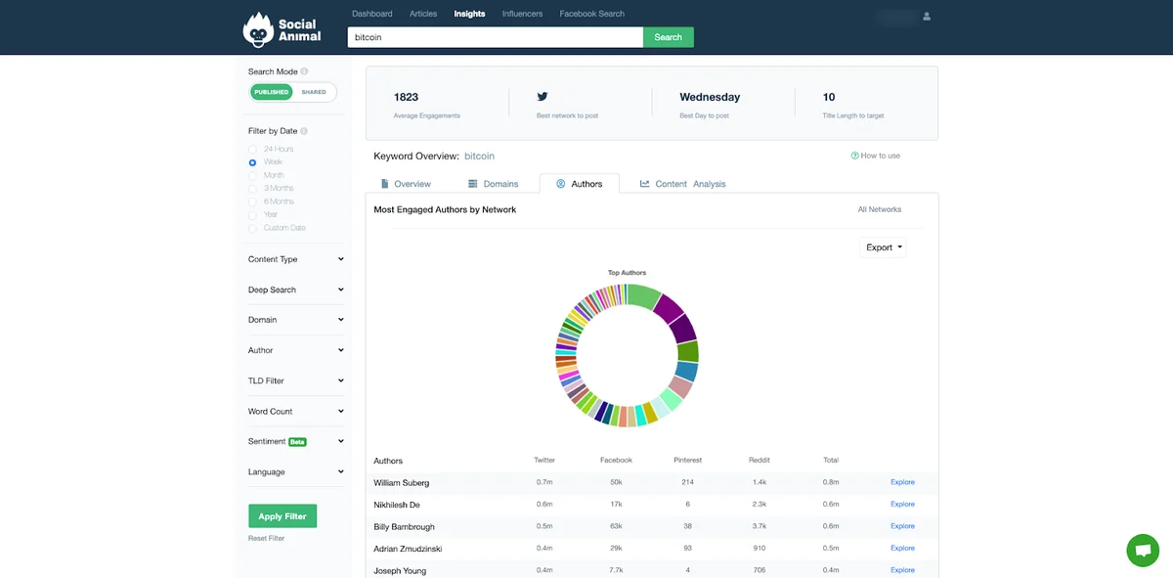
Task: Expand the TLD Filter section
Action: [x=296, y=380]
